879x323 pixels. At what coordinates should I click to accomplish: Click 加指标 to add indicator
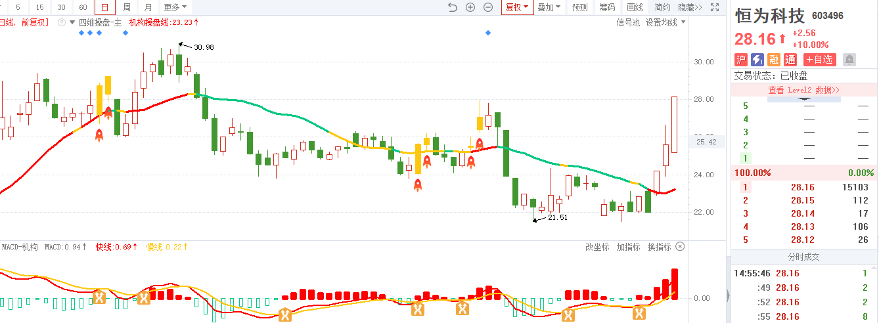point(629,247)
